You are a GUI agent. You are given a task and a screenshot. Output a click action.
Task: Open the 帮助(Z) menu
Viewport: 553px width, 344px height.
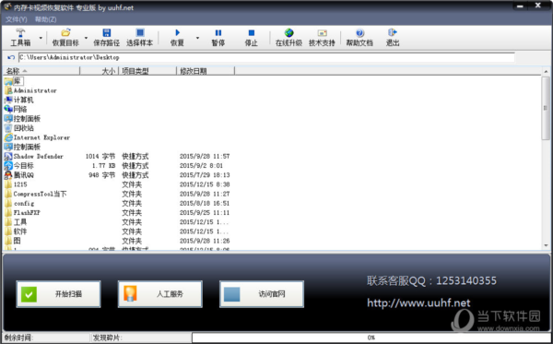(x=45, y=19)
